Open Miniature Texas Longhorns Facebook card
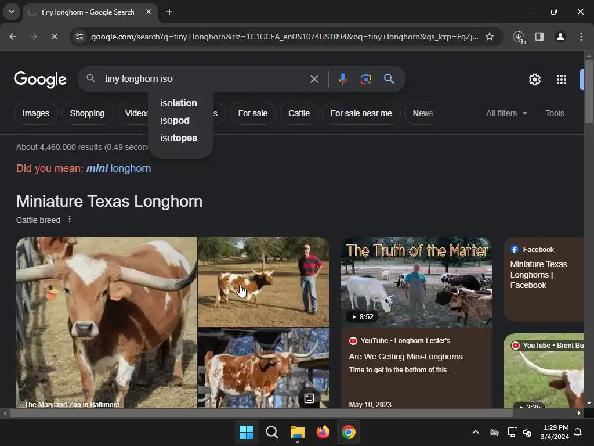This screenshot has width=594, height=446. (544, 279)
